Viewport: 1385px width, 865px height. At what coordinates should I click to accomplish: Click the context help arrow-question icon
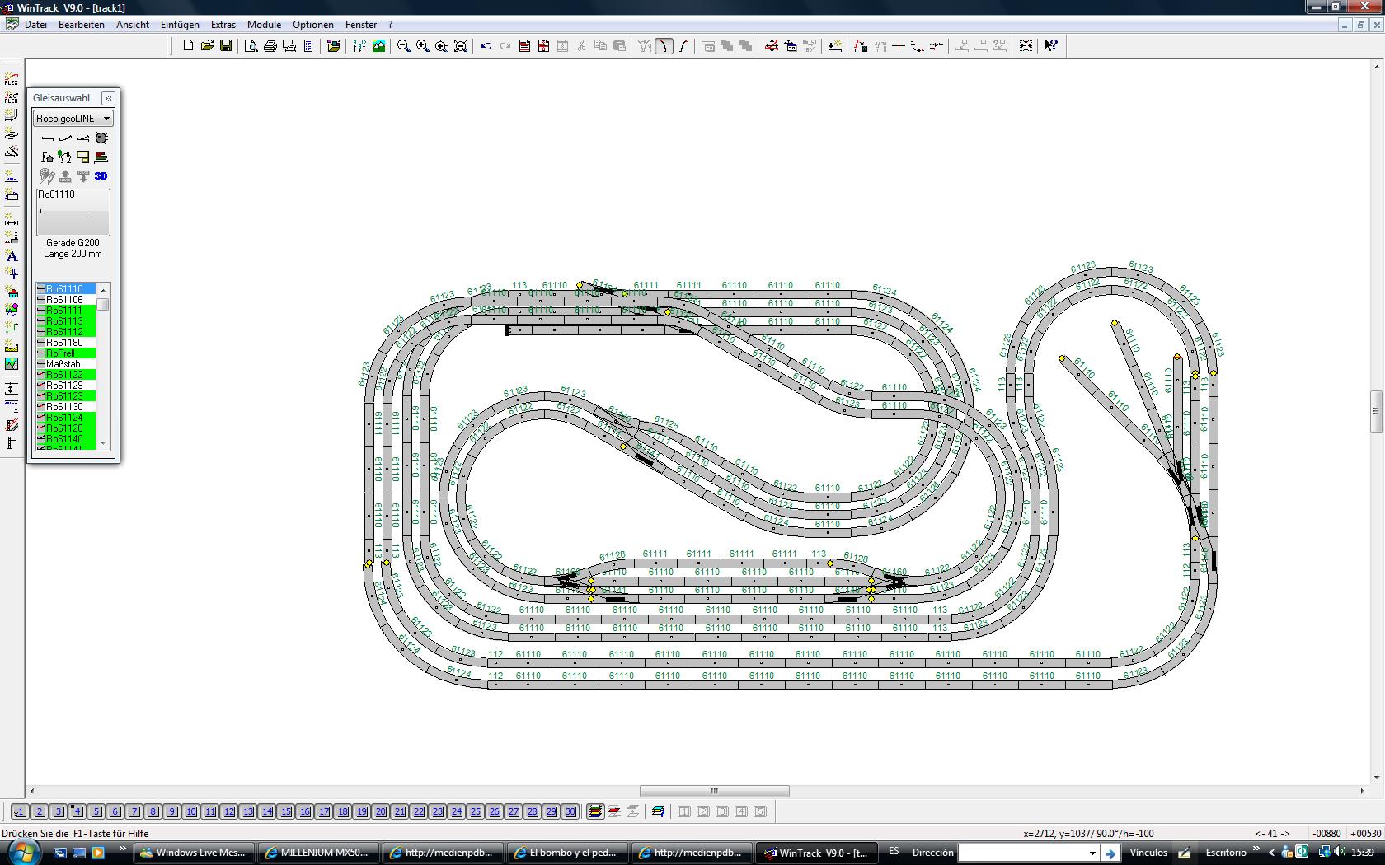[1051, 46]
